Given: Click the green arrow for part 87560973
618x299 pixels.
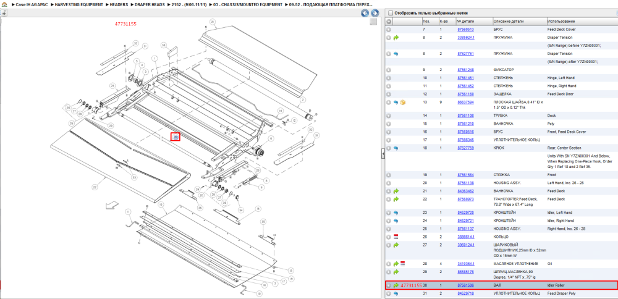Looking at the screenshot, I should 396,200.
